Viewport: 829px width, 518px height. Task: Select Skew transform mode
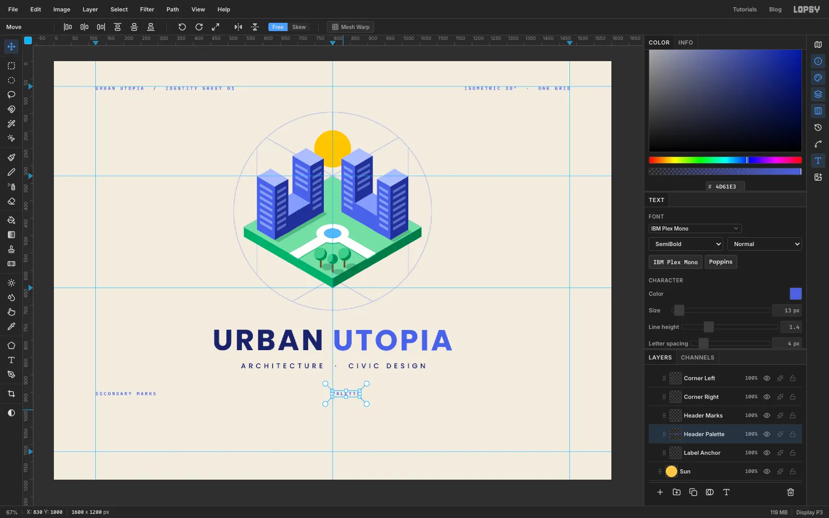299,27
